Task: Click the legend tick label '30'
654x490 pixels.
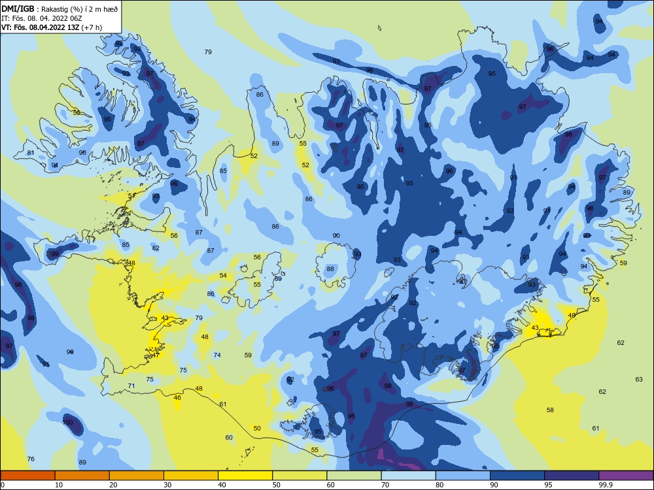Action: point(167,485)
